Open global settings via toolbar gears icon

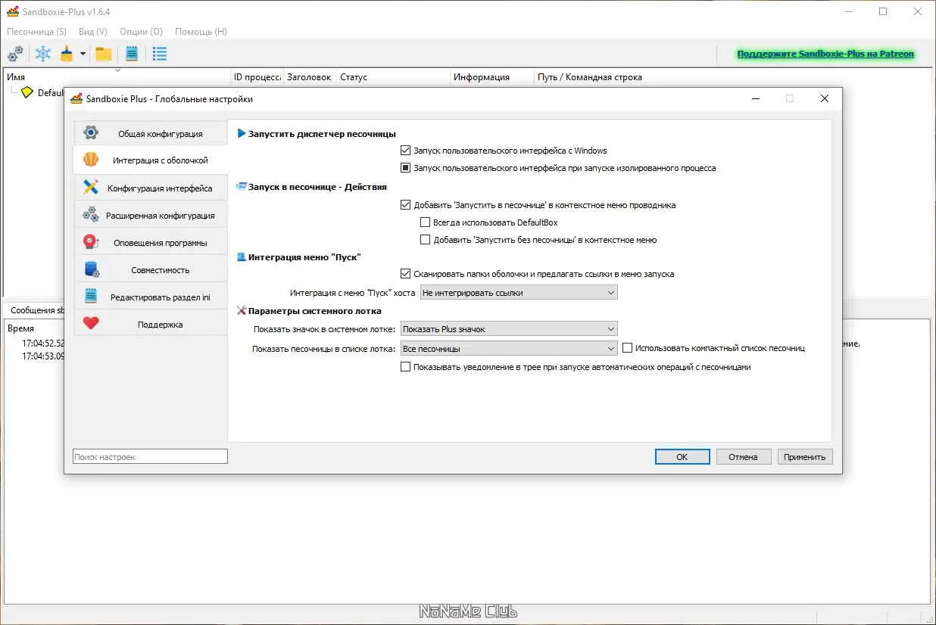tap(15, 54)
